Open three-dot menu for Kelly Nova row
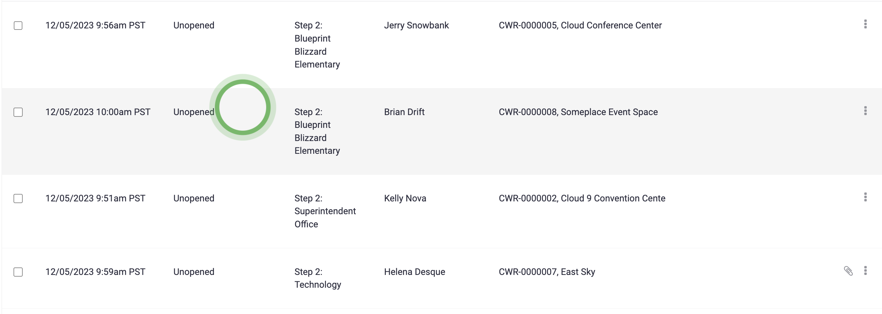 point(865,197)
